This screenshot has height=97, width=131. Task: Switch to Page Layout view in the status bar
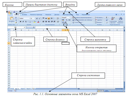[x=101, y=91]
